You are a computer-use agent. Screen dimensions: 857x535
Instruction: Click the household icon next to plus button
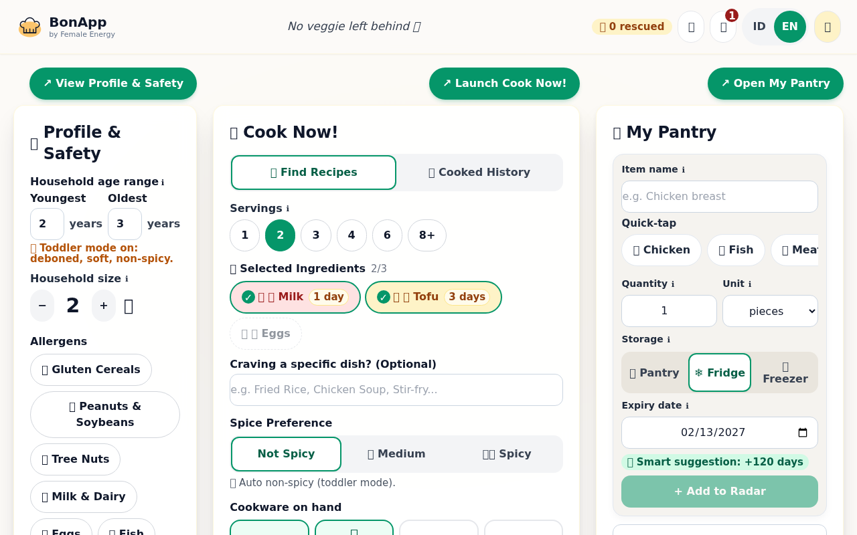tap(129, 306)
